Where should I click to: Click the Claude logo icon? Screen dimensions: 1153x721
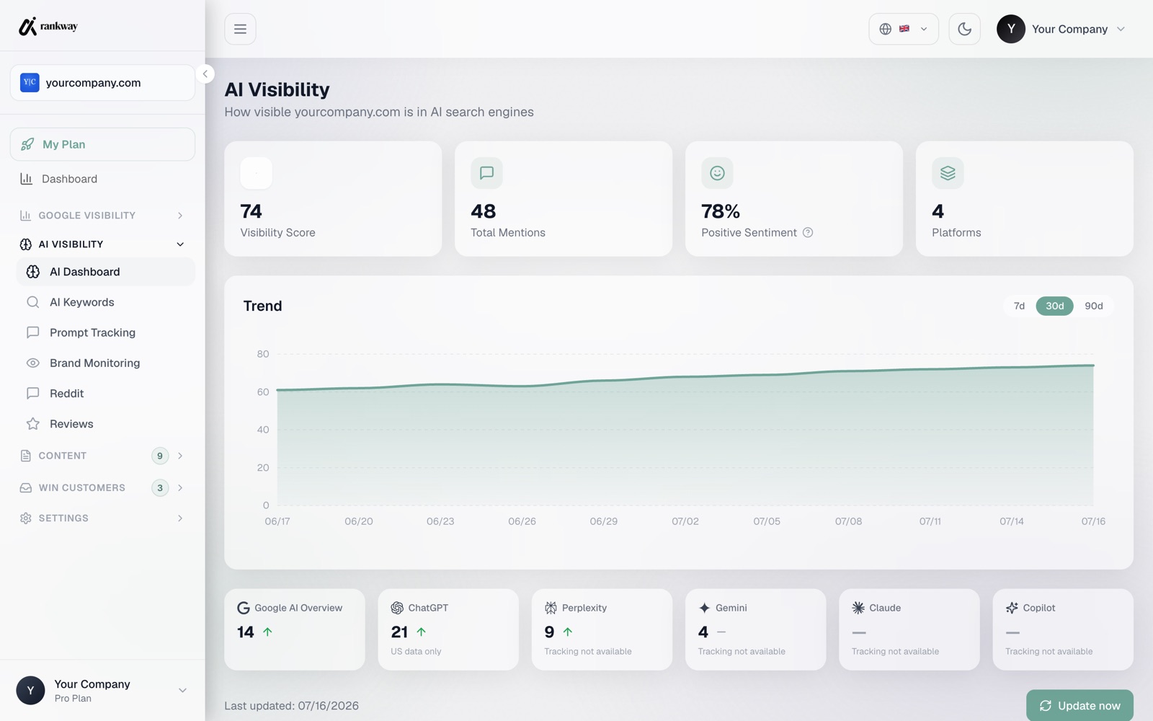click(x=858, y=608)
